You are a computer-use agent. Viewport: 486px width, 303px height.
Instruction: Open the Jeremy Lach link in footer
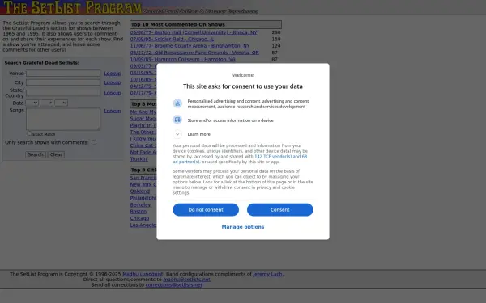click(267, 274)
